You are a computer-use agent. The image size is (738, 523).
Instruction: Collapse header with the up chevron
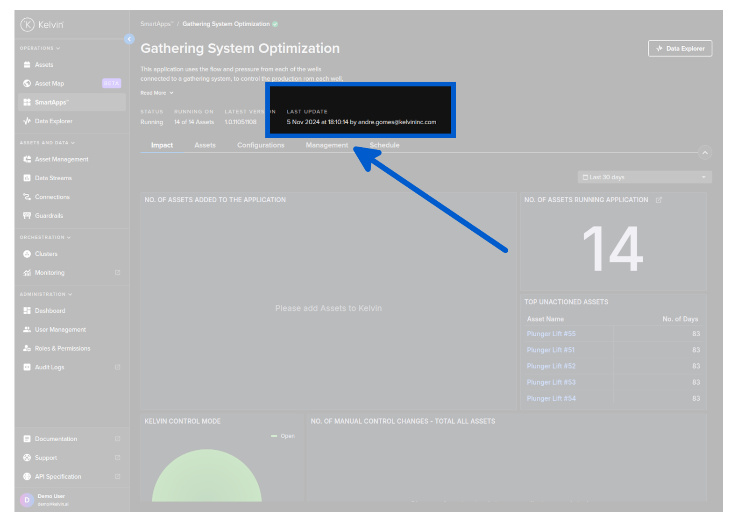[x=704, y=153]
